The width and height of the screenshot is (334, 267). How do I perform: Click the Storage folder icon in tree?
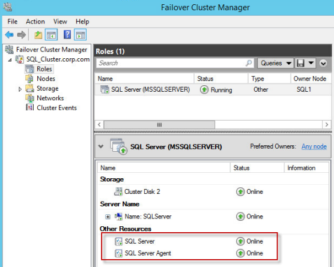29,88
